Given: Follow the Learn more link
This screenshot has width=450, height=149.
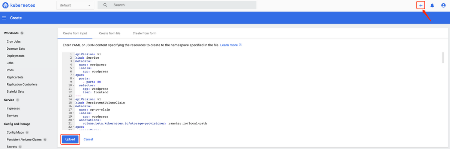Looking at the screenshot, I should coord(229,45).
